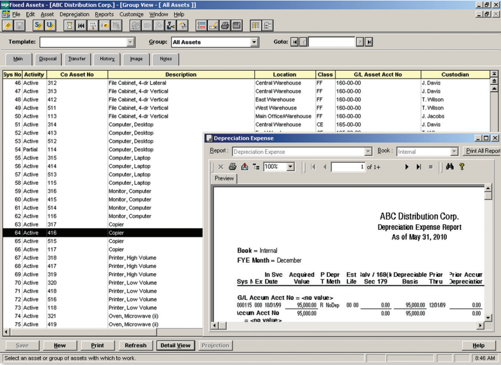The image size is (501, 365).
Task: Click the report horizontal scrollbar right arrow
Action: [x=480, y=325]
